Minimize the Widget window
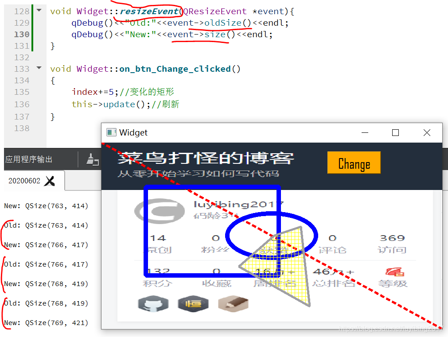448x337 pixels. (365, 132)
